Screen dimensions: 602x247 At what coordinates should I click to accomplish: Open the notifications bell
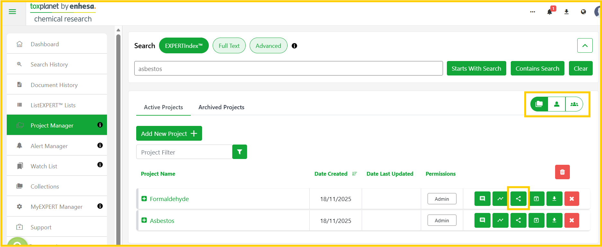(x=550, y=12)
